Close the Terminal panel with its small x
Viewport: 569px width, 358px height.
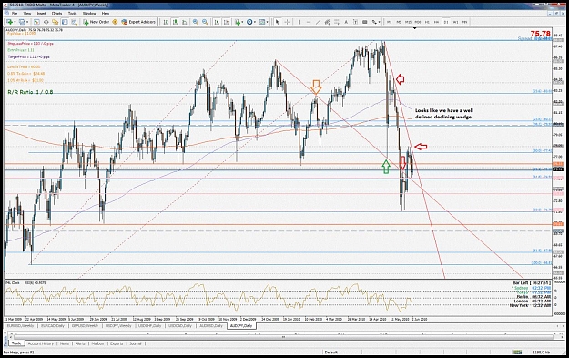pyautogui.click(x=5, y=333)
